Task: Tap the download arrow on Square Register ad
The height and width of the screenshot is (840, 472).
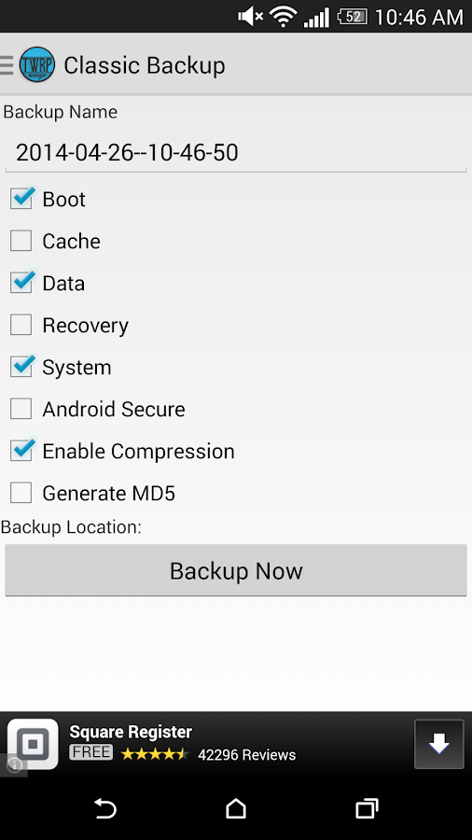Action: (x=438, y=744)
